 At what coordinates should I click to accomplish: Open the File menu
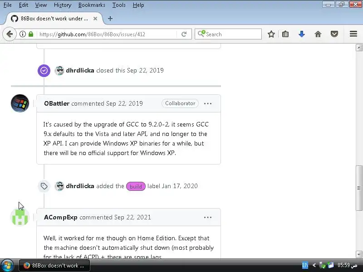(7, 5)
